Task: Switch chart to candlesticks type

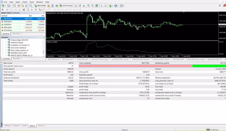Action: [80, 6]
